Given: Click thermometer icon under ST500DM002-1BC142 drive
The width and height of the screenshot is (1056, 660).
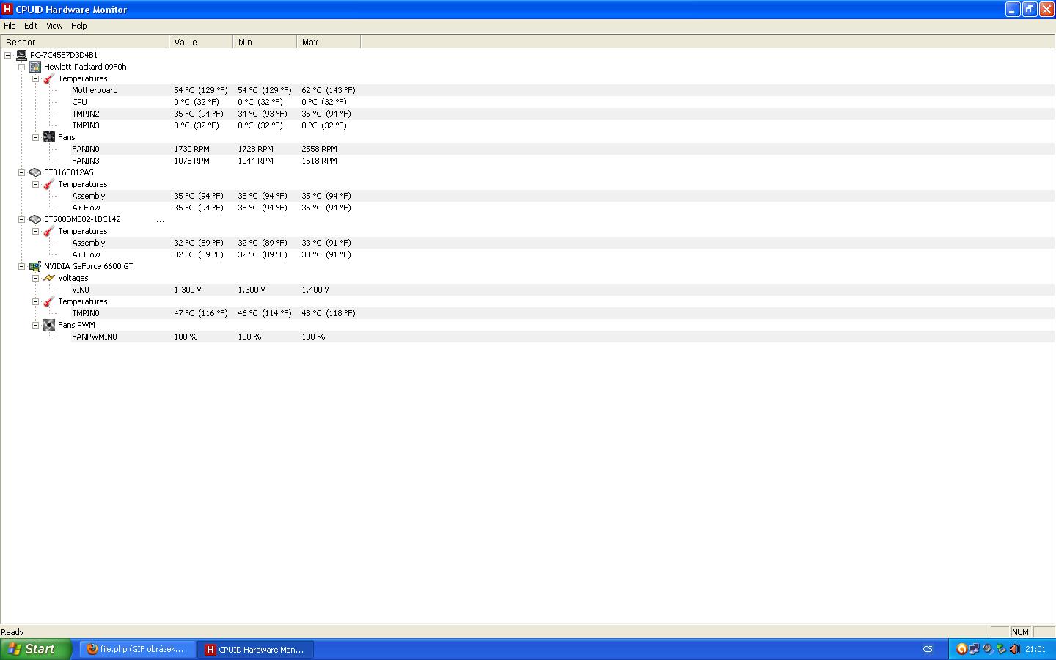Looking at the screenshot, I should click(x=49, y=231).
